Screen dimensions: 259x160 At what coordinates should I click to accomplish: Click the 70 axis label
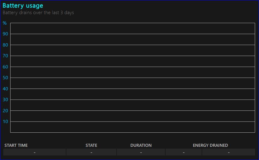pos(5,56)
